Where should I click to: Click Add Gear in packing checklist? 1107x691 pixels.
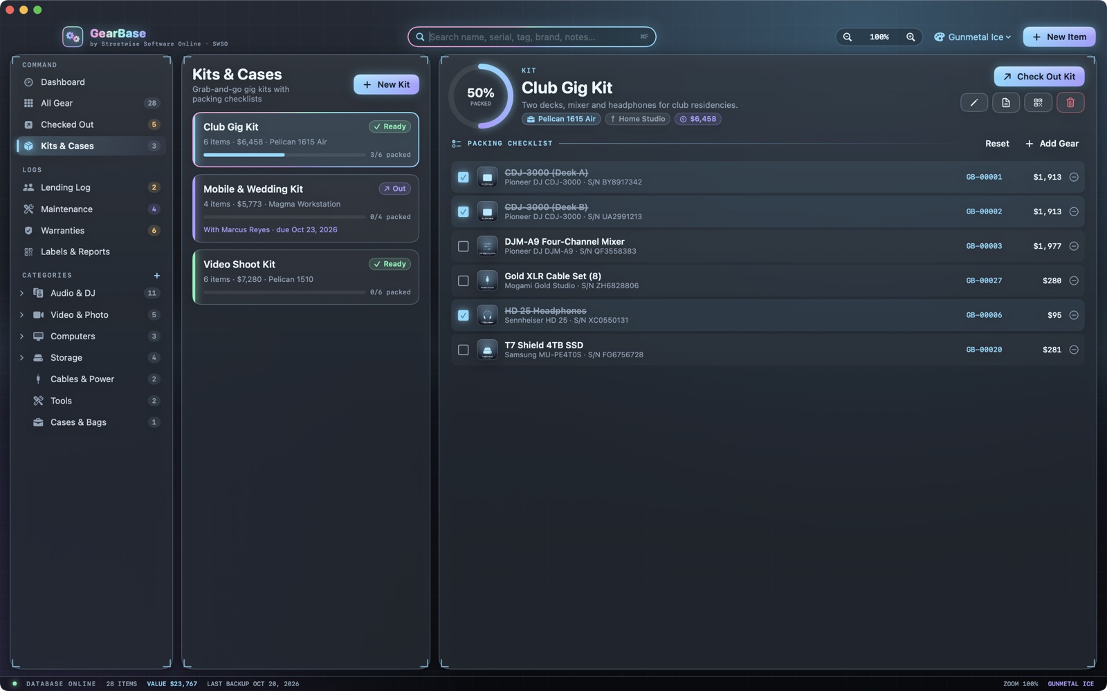[1052, 144]
